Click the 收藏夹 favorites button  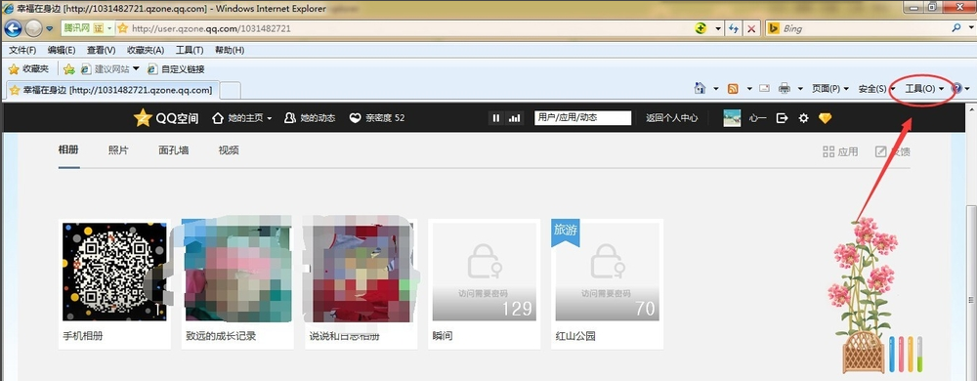28,69
